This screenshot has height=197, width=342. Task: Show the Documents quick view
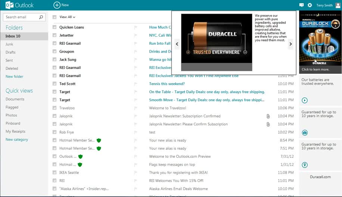click(15, 99)
